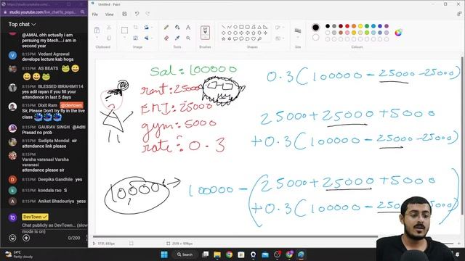Click the Paste clipboard icon
The image size is (465, 261).
[97, 30]
